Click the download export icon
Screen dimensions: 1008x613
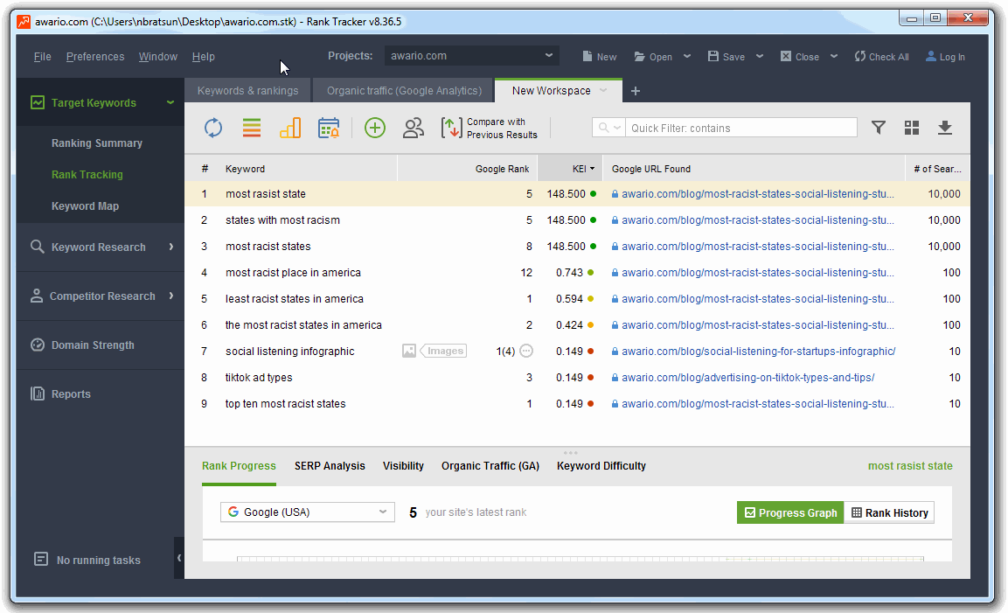(x=944, y=128)
